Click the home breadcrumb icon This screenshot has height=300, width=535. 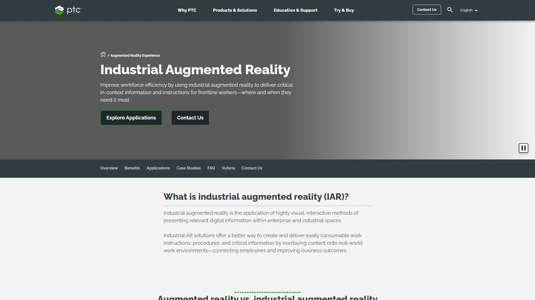[x=103, y=55]
